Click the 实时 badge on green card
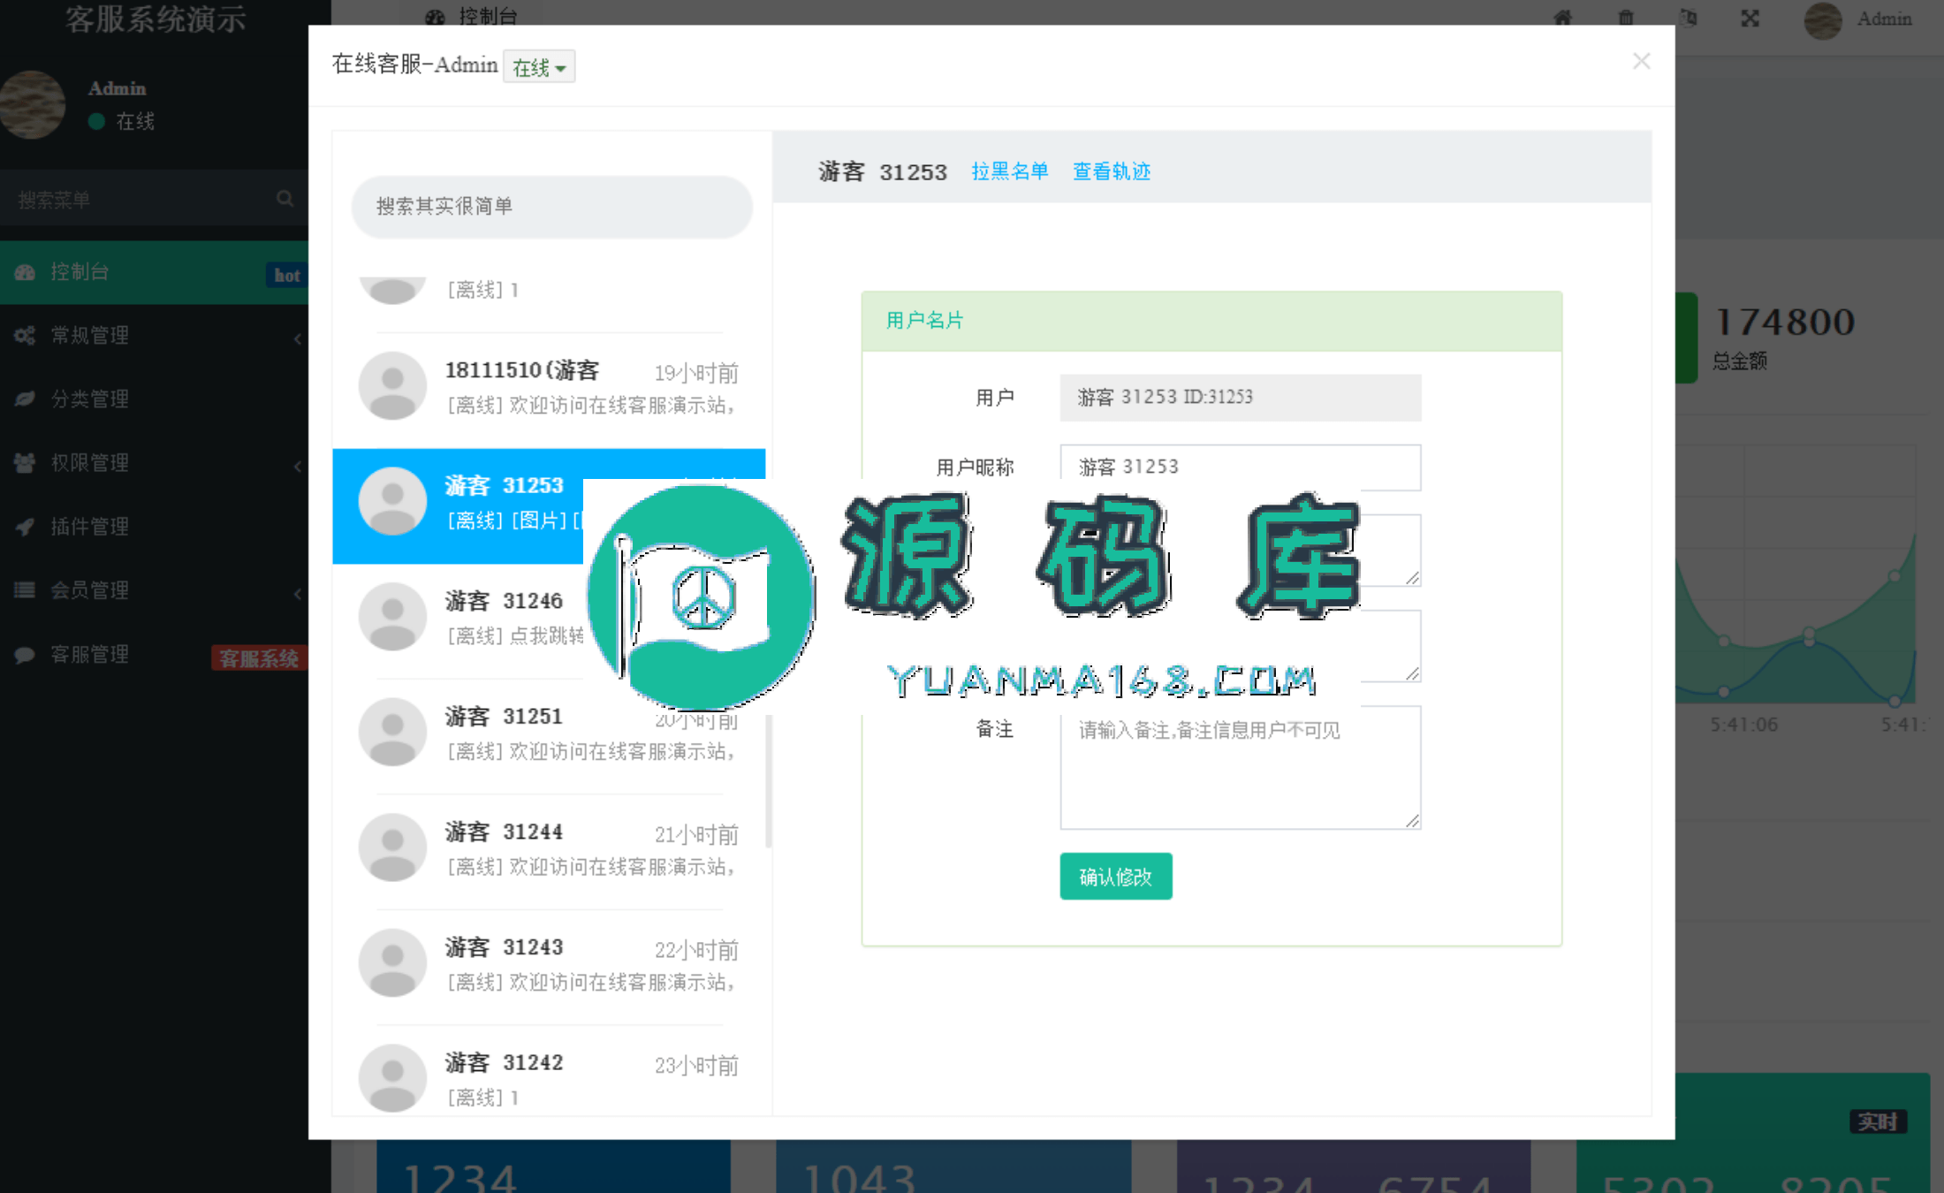This screenshot has width=1944, height=1193. [x=1878, y=1121]
